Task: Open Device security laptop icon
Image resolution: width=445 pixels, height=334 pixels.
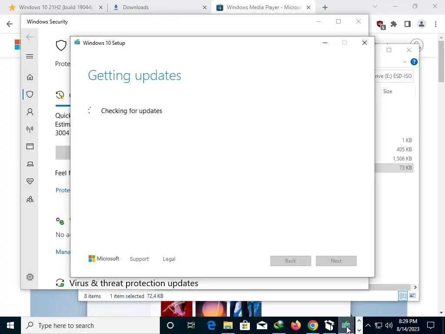Action: (x=30, y=164)
